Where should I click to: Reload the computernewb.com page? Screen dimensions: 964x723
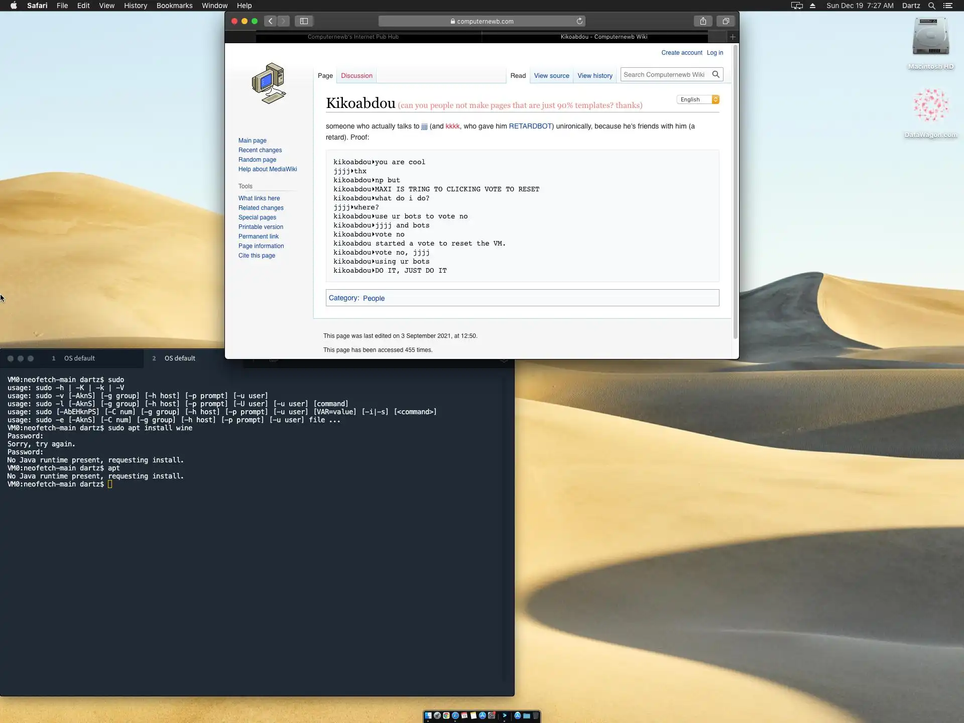pyautogui.click(x=579, y=21)
